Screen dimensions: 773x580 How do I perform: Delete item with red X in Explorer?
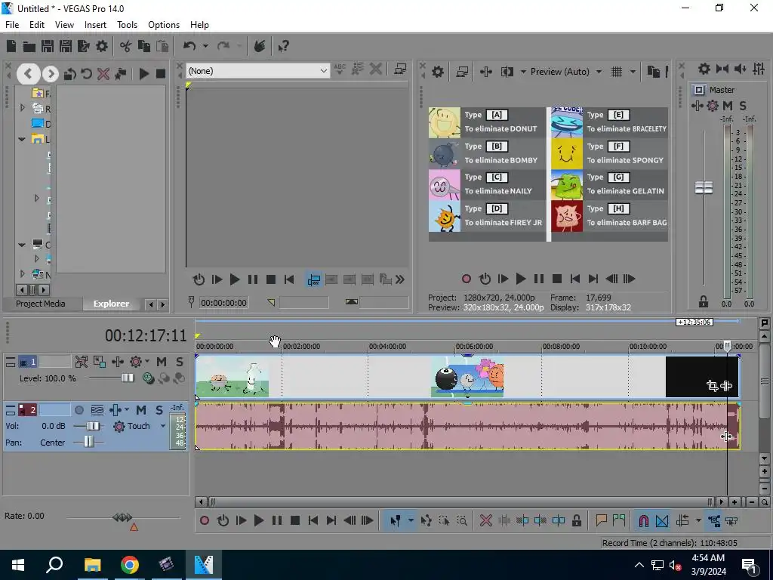click(103, 74)
